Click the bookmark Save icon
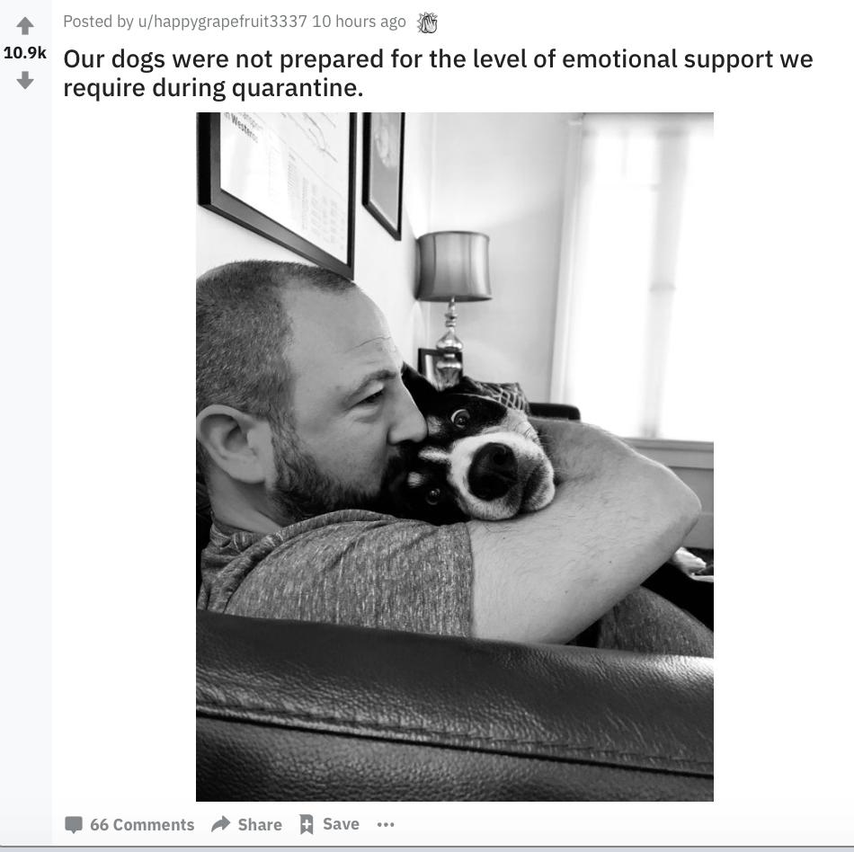Viewport: 854px width, 852px height. point(307,824)
